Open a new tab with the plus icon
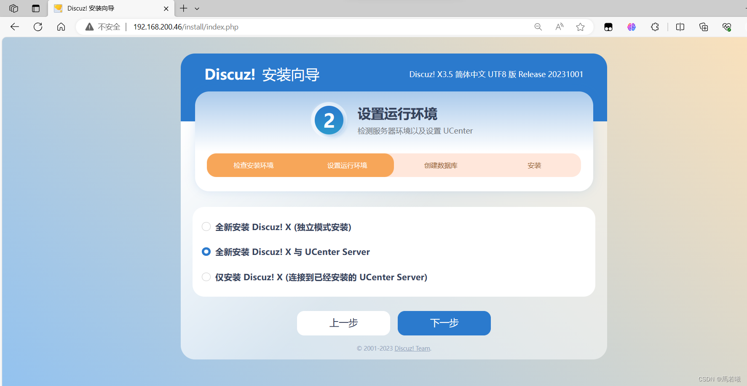The width and height of the screenshot is (747, 386). tap(184, 8)
